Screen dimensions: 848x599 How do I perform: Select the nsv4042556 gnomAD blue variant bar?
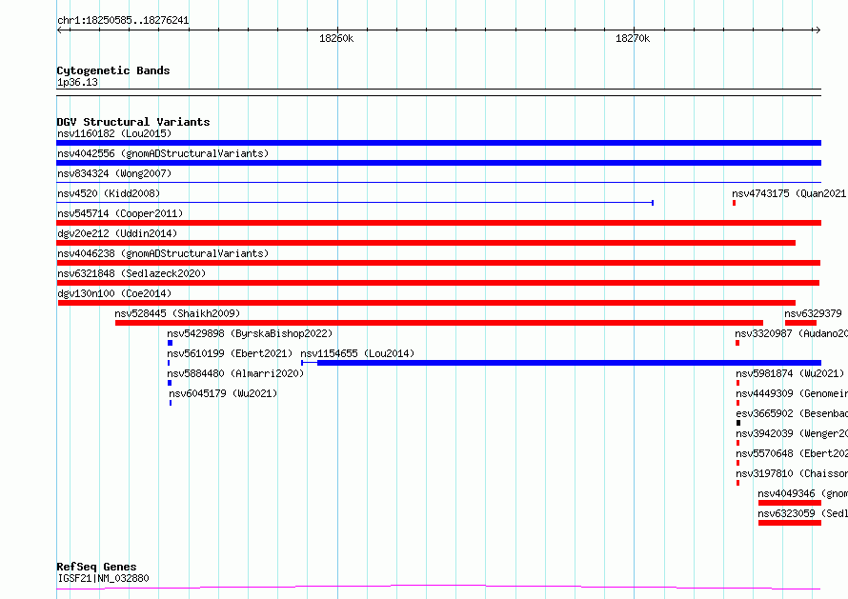coord(438,163)
